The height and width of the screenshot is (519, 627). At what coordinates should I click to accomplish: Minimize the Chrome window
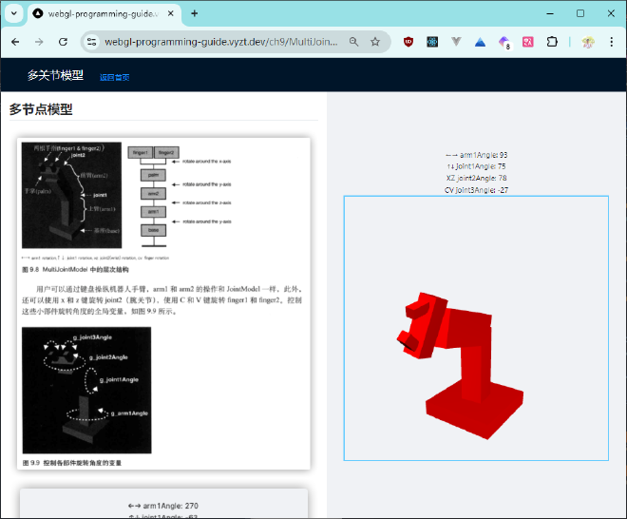550,13
